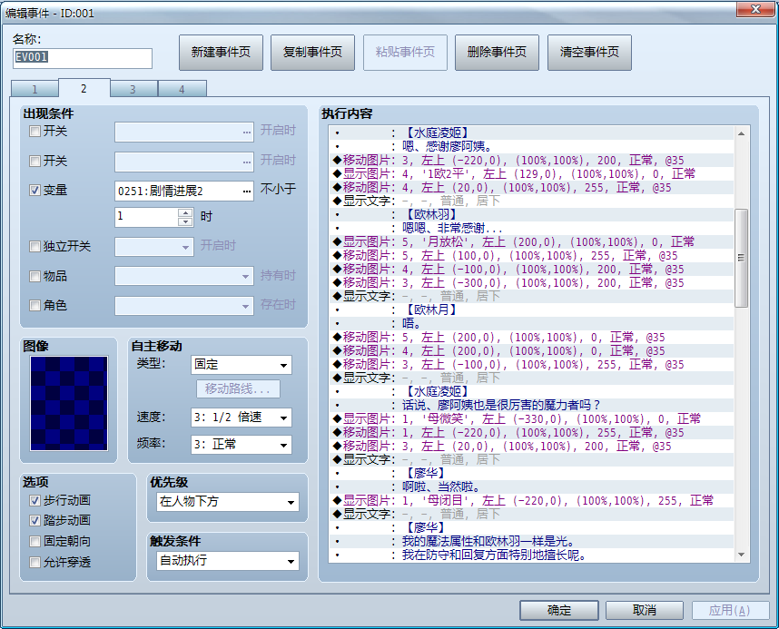Select command 显示图片: 1, '母闭目'
Viewport: 779px width, 629px height.
click(x=531, y=500)
